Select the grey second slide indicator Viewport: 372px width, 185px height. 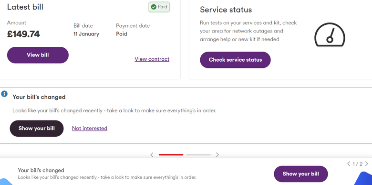(198, 155)
